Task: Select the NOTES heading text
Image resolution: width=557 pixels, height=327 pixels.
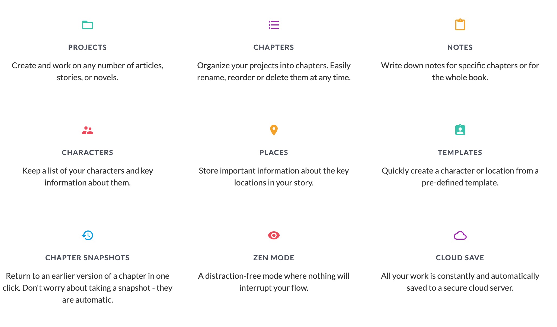Action: (x=460, y=47)
